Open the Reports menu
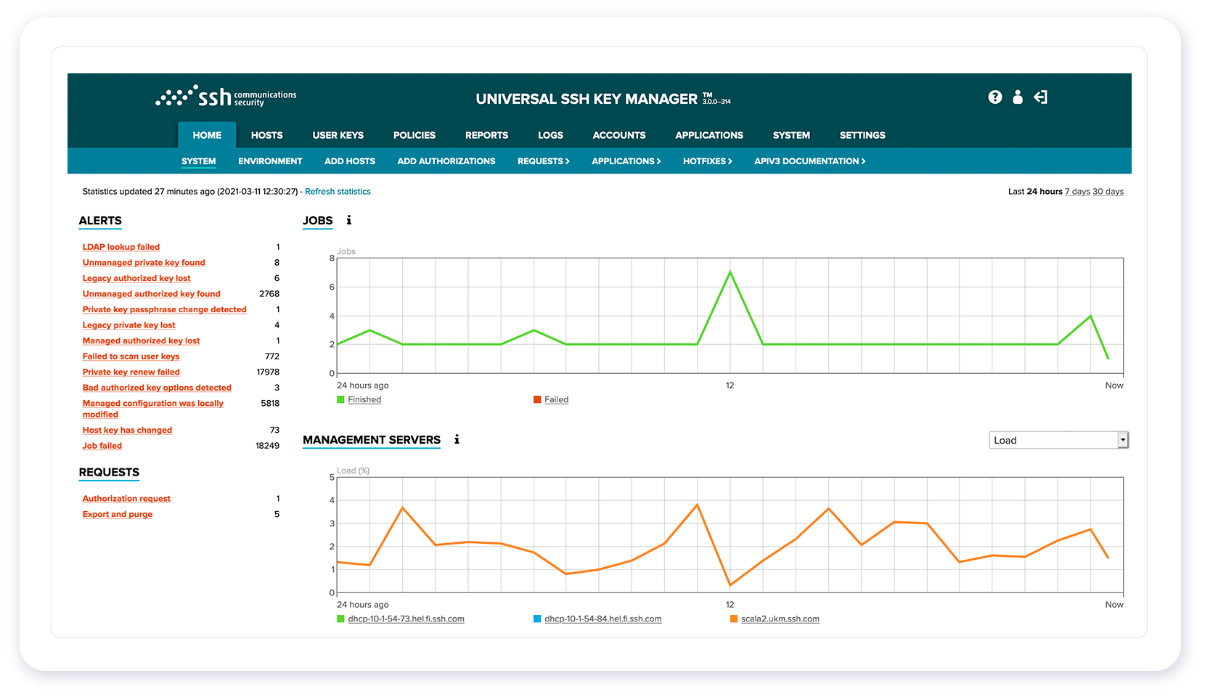 point(486,135)
